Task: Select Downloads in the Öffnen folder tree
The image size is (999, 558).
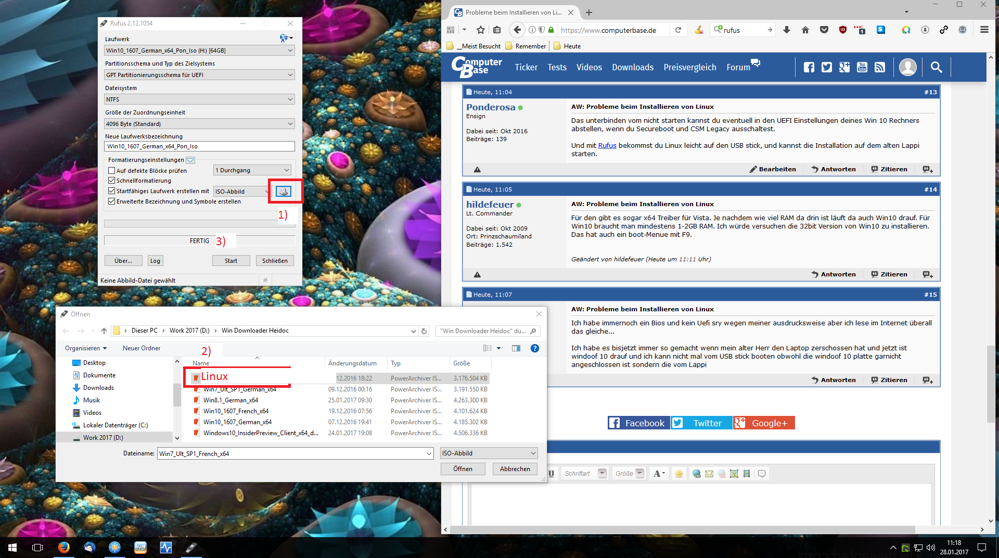Action: click(x=98, y=388)
